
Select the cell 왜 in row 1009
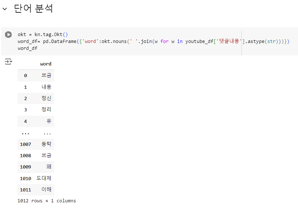coord(49,167)
